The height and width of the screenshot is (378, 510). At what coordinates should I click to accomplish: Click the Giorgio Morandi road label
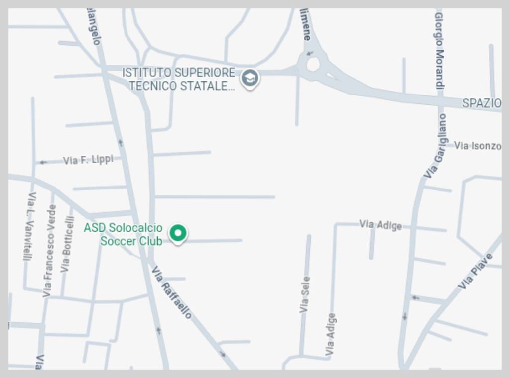tap(439, 51)
